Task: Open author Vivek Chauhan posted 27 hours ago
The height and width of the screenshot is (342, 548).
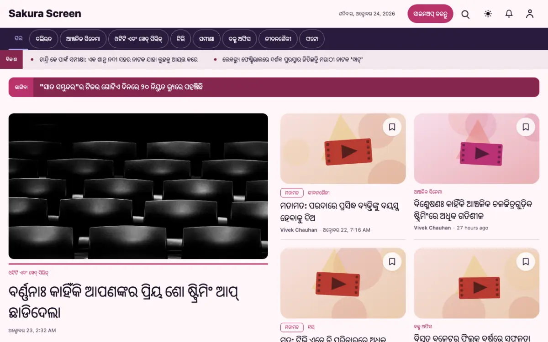Action: tap(432, 228)
